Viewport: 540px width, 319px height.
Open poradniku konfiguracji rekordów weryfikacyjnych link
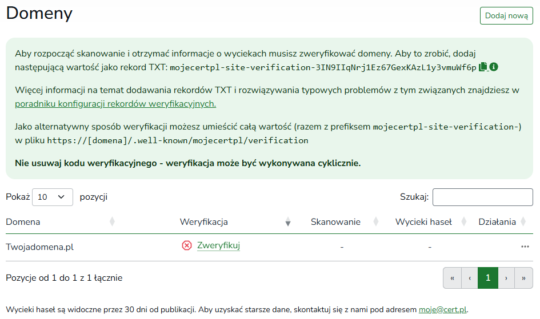[115, 104]
